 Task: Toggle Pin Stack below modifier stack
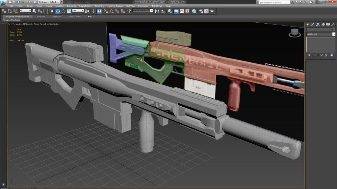pos(309,55)
